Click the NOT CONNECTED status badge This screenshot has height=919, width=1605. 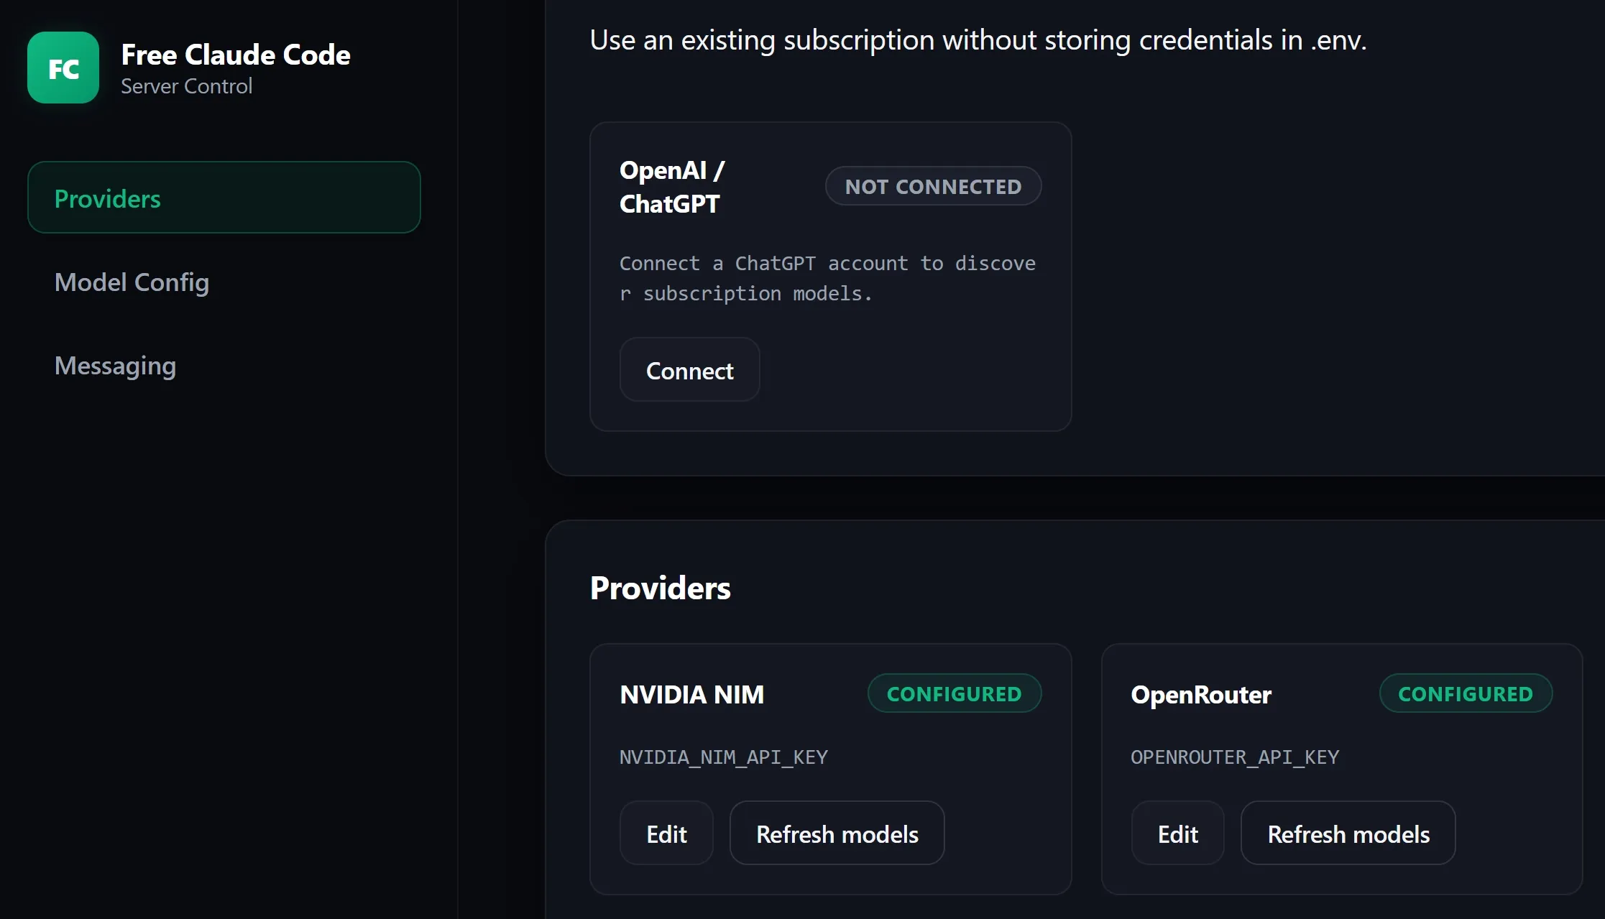933,186
